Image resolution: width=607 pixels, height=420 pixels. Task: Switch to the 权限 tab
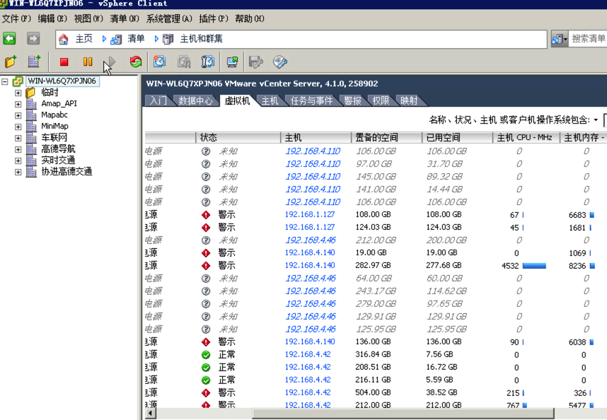pos(381,101)
